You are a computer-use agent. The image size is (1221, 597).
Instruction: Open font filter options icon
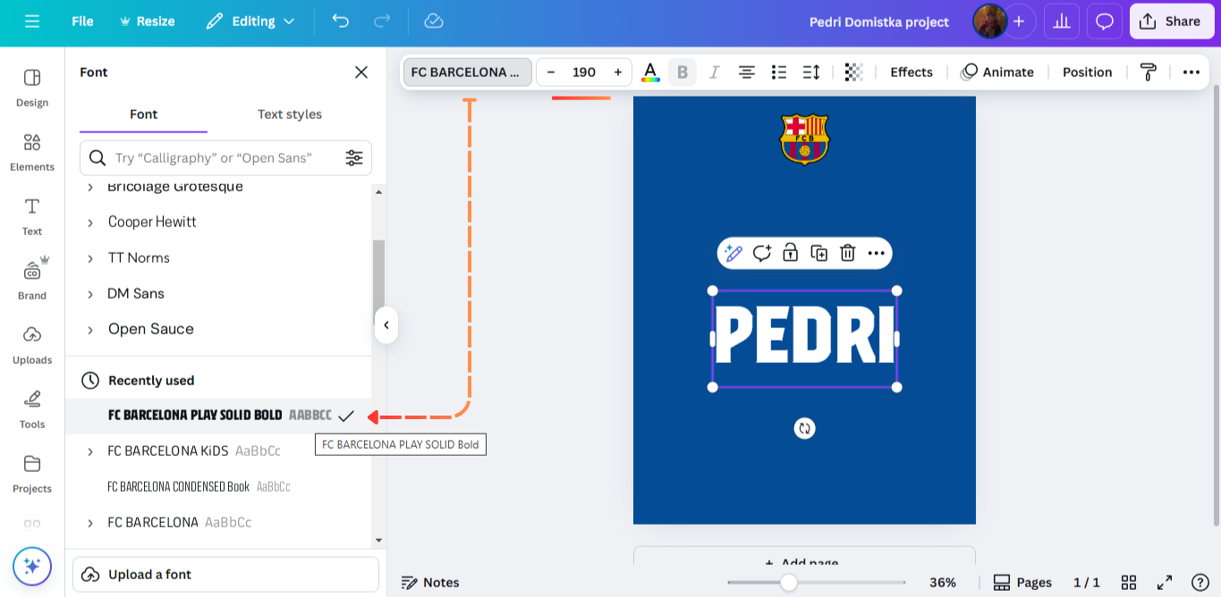click(354, 158)
